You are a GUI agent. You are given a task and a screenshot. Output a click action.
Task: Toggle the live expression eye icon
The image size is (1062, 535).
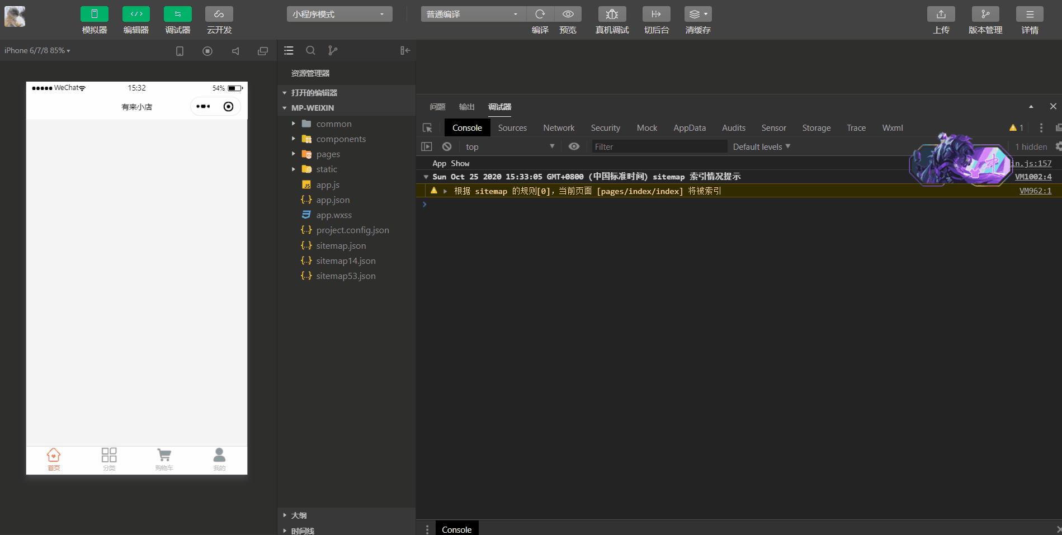(x=574, y=146)
